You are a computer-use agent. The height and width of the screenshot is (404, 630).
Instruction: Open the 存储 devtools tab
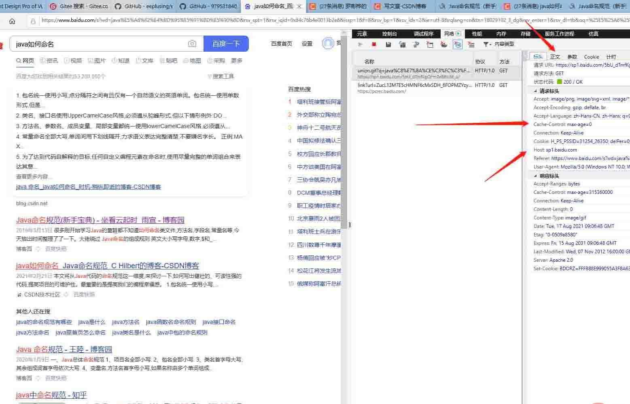pos(525,34)
